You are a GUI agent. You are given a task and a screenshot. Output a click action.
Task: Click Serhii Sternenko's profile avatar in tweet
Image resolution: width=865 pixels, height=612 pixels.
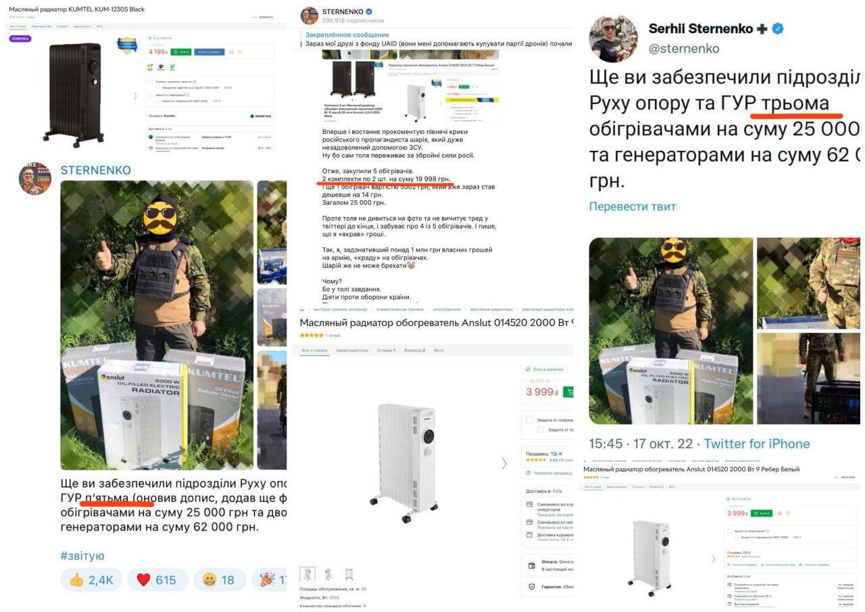613,38
